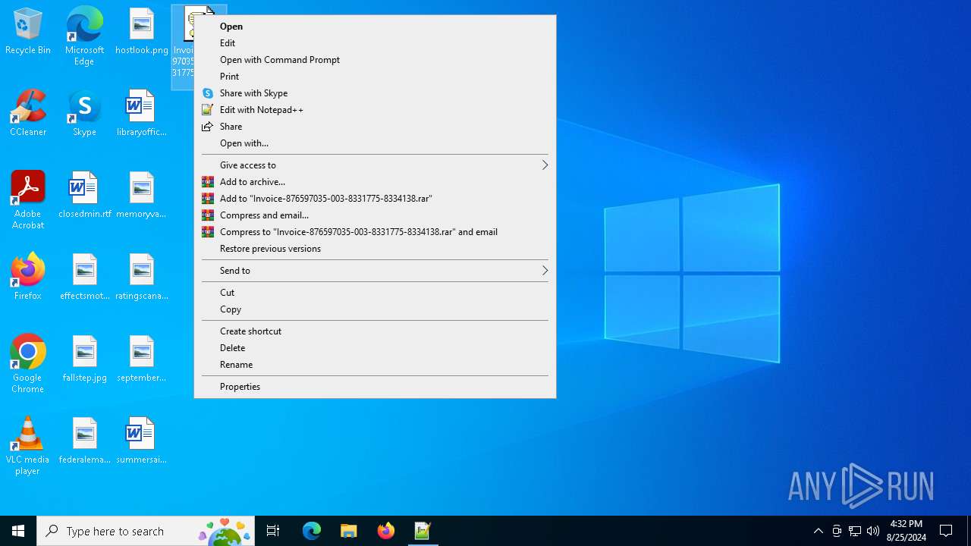Screen dimensions: 971x546
Task: Select the Skype desktop shortcut
Action: [84, 114]
